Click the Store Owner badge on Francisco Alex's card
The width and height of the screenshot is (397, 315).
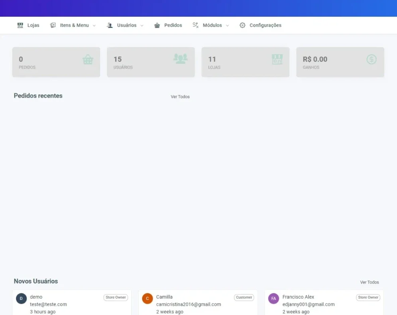click(368, 297)
